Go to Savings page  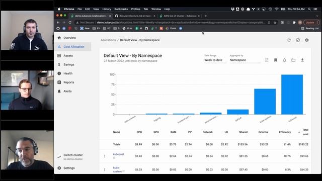tap(68, 64)
